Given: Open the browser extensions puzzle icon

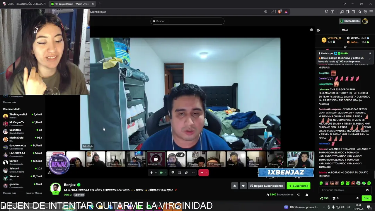Looking at the screenshot, I should (327, 12).
